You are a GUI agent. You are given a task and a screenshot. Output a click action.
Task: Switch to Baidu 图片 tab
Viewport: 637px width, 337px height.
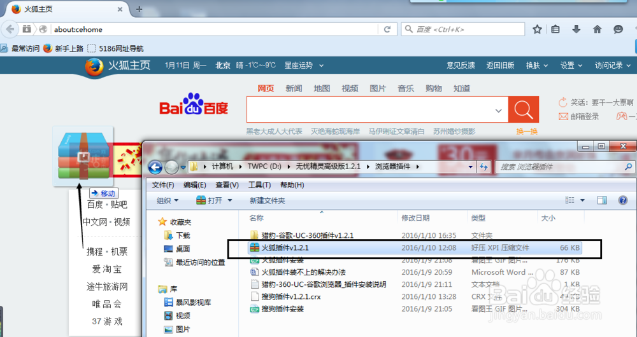click(377, 88)
